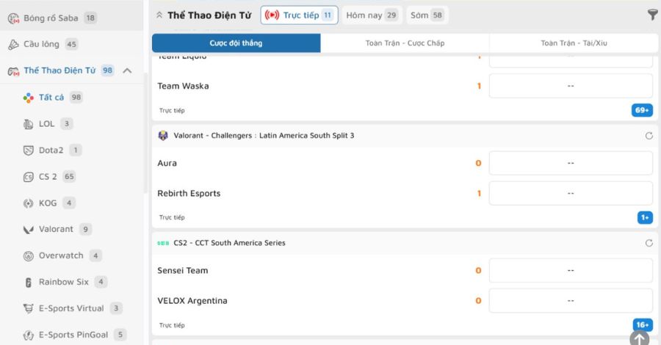Click the Valorant Challengers league logo
Screen dimensions: 661x345
click(163, 136)
